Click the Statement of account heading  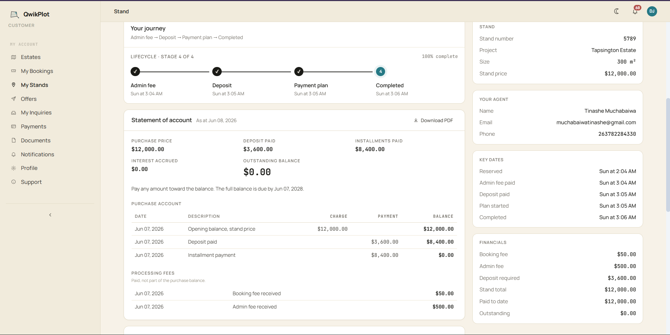pos(161,120)
